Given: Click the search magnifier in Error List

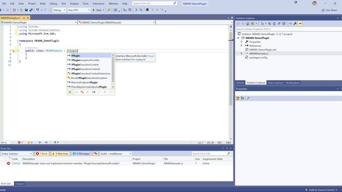Looking at the screenshot, I should [x=229, y=154].
